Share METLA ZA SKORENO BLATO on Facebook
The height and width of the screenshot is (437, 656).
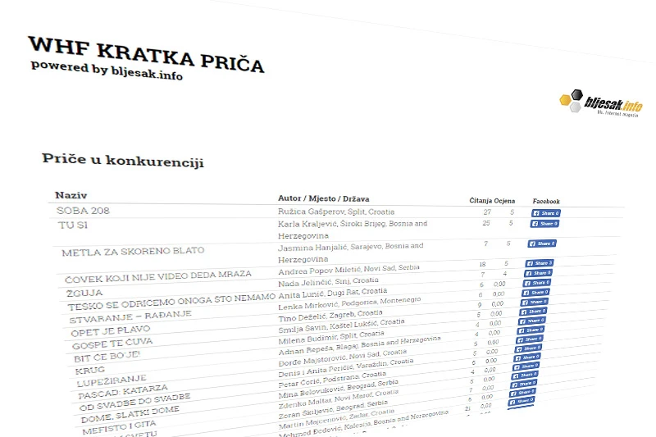pyautogui.click(x=542, y=244)
